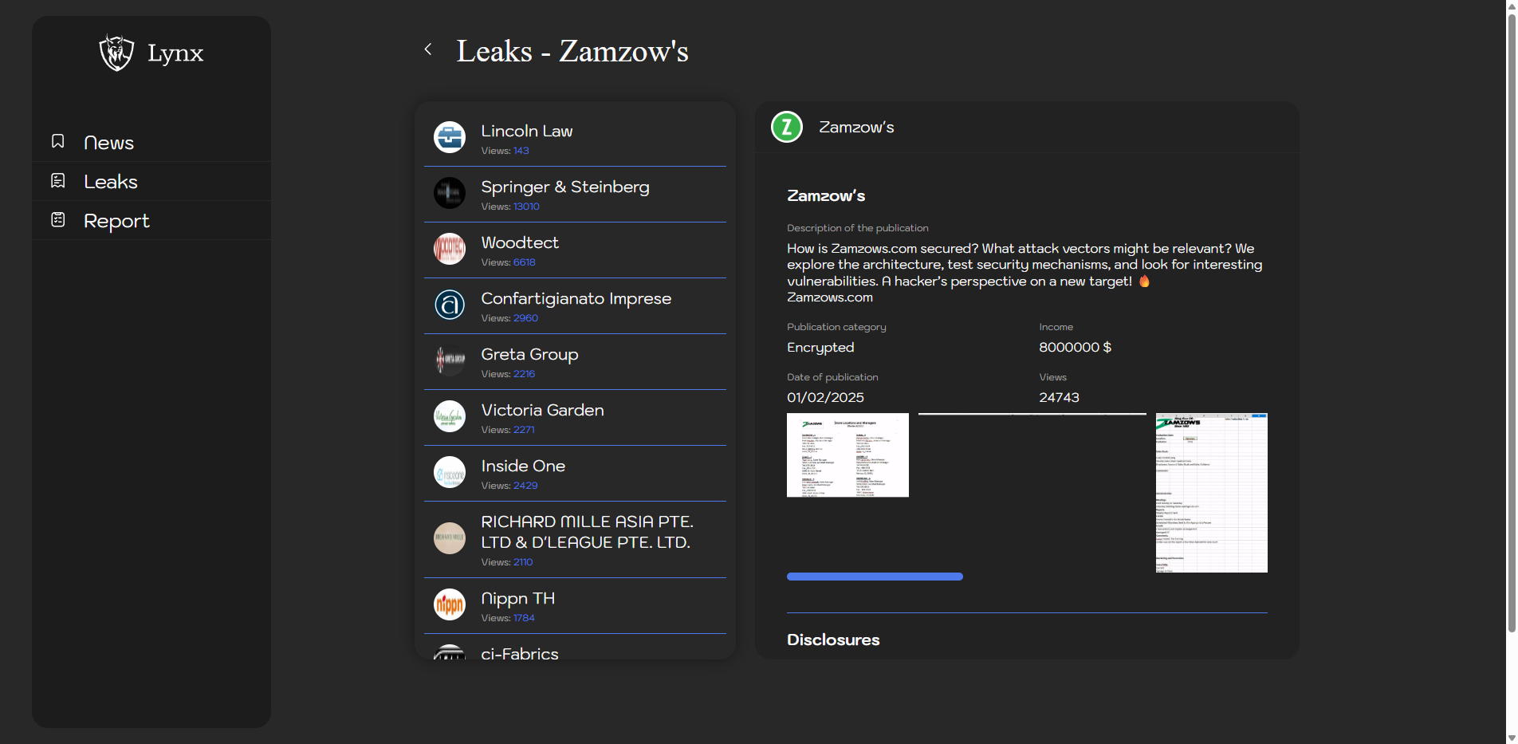Screen dimensions: 1518x744
Task: Open the Zamzow's spreadsheet thumbnail
Action: click(x=1211, y=493)
